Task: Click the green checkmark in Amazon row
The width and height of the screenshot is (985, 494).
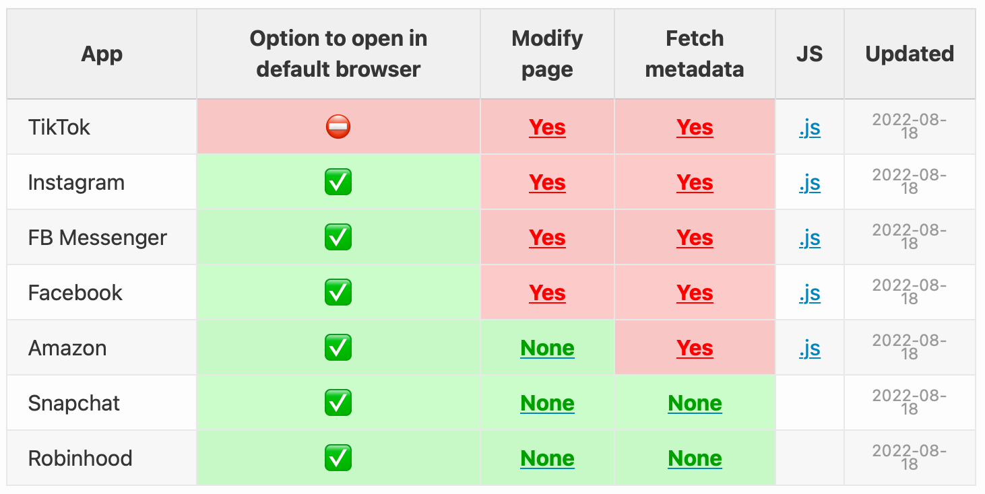Action: point(338,348)
